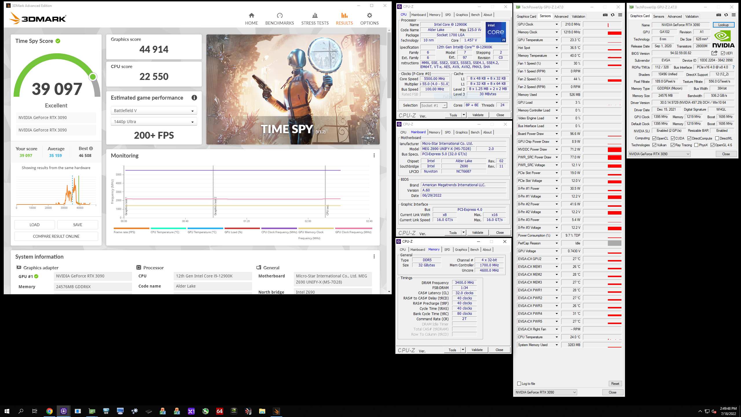Click the Reset button in GPU-Z Sensors
Viewport: 741px width, 417px height.
(x=615, y=384)
